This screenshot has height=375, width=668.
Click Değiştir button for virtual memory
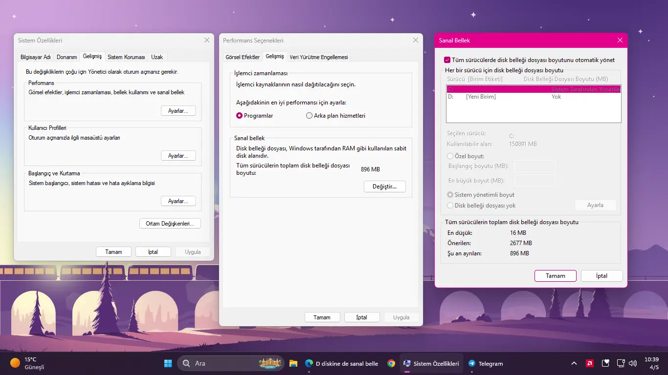coord(385,187)
